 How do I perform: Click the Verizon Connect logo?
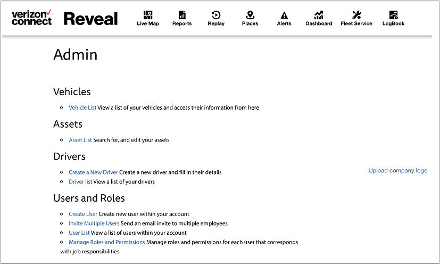[32, 18]
